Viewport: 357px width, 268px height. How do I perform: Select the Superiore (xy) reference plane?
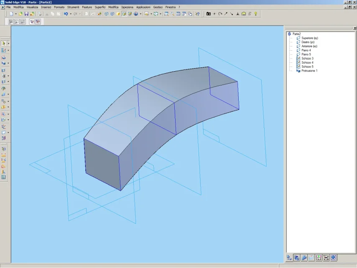point(310,38)
